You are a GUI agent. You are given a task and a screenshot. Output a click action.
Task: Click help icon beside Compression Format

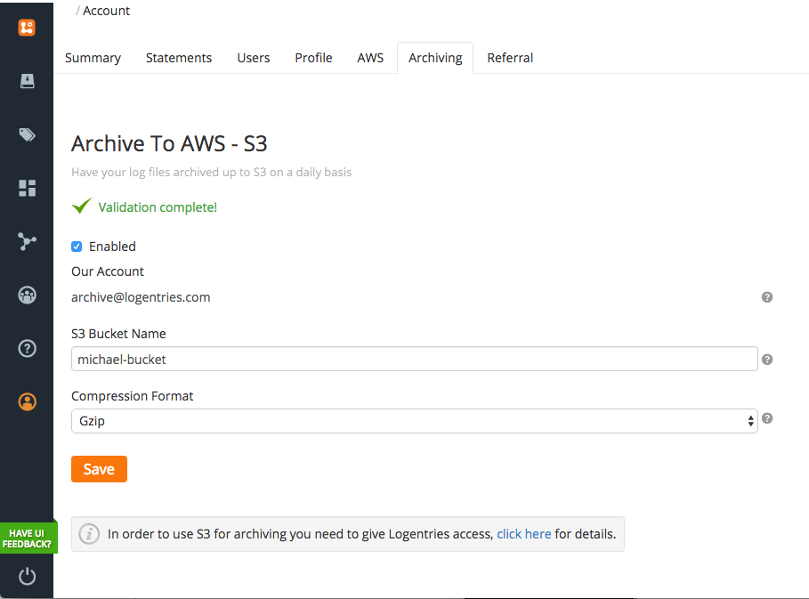[767, 418]
